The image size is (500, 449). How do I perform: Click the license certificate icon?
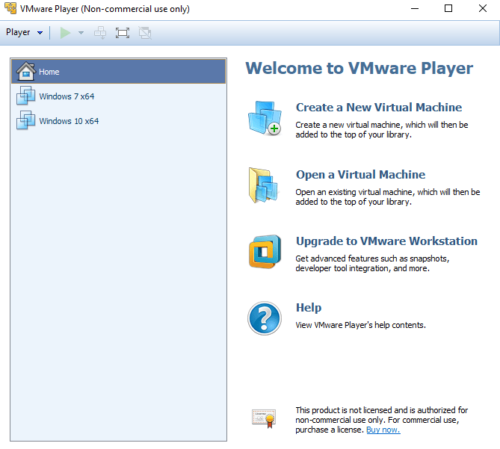(x=264, y=418)
